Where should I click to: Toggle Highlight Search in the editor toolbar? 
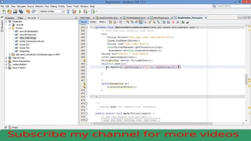(x=140, y=22)
